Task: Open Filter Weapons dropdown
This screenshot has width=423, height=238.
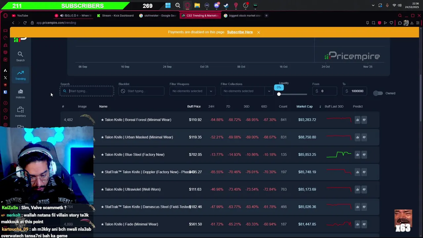Action: [192, 91]
